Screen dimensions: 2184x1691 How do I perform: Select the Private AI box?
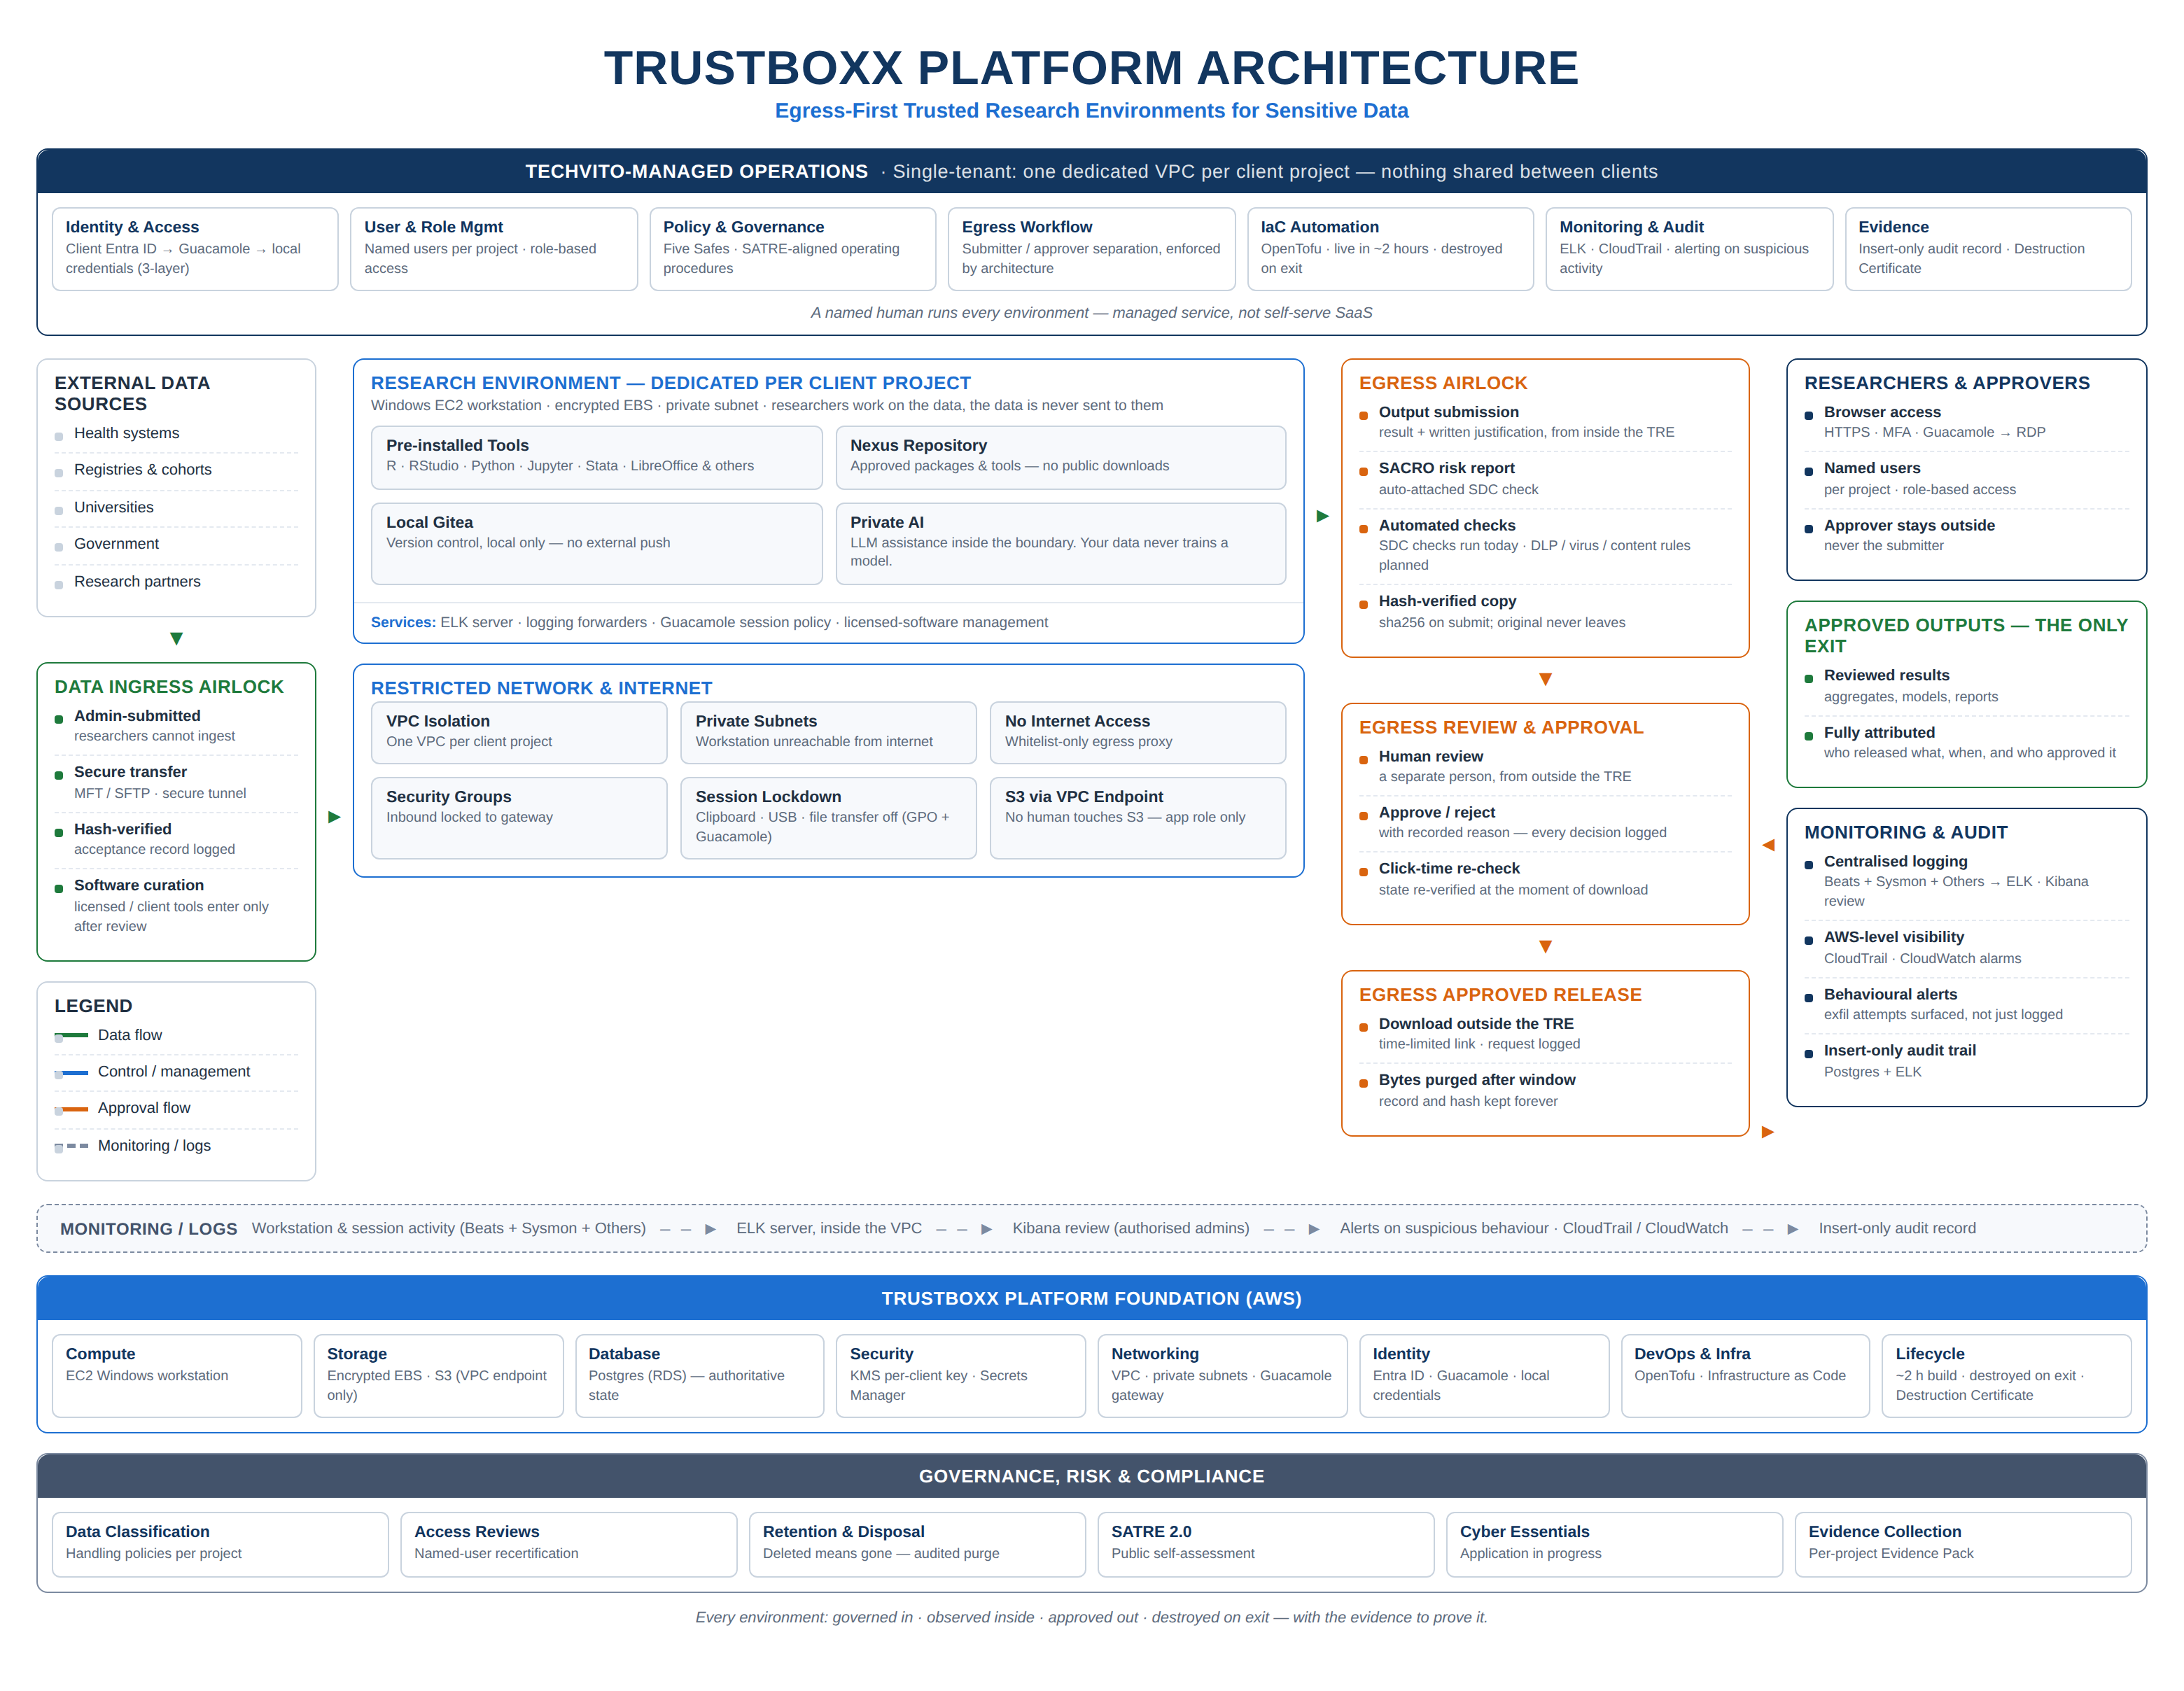[x=1061, y=543]
